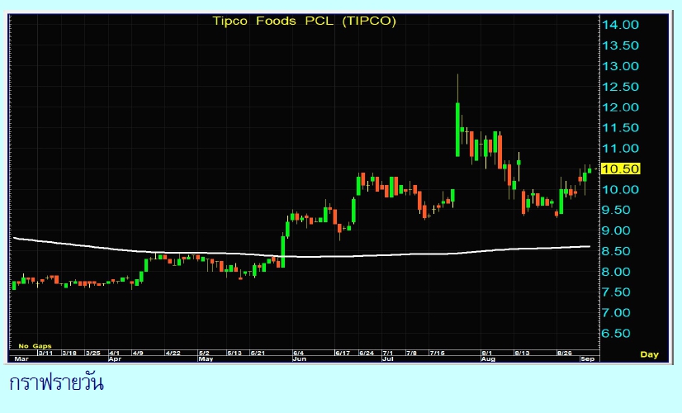Click the 7.50 price axis label

[x=616, y=292]
